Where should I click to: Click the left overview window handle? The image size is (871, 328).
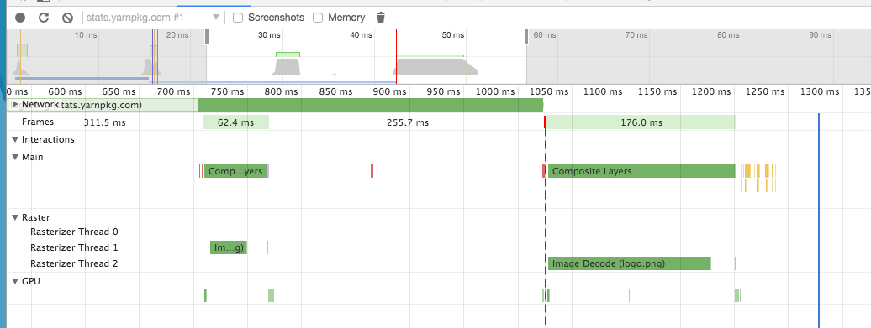207,37
